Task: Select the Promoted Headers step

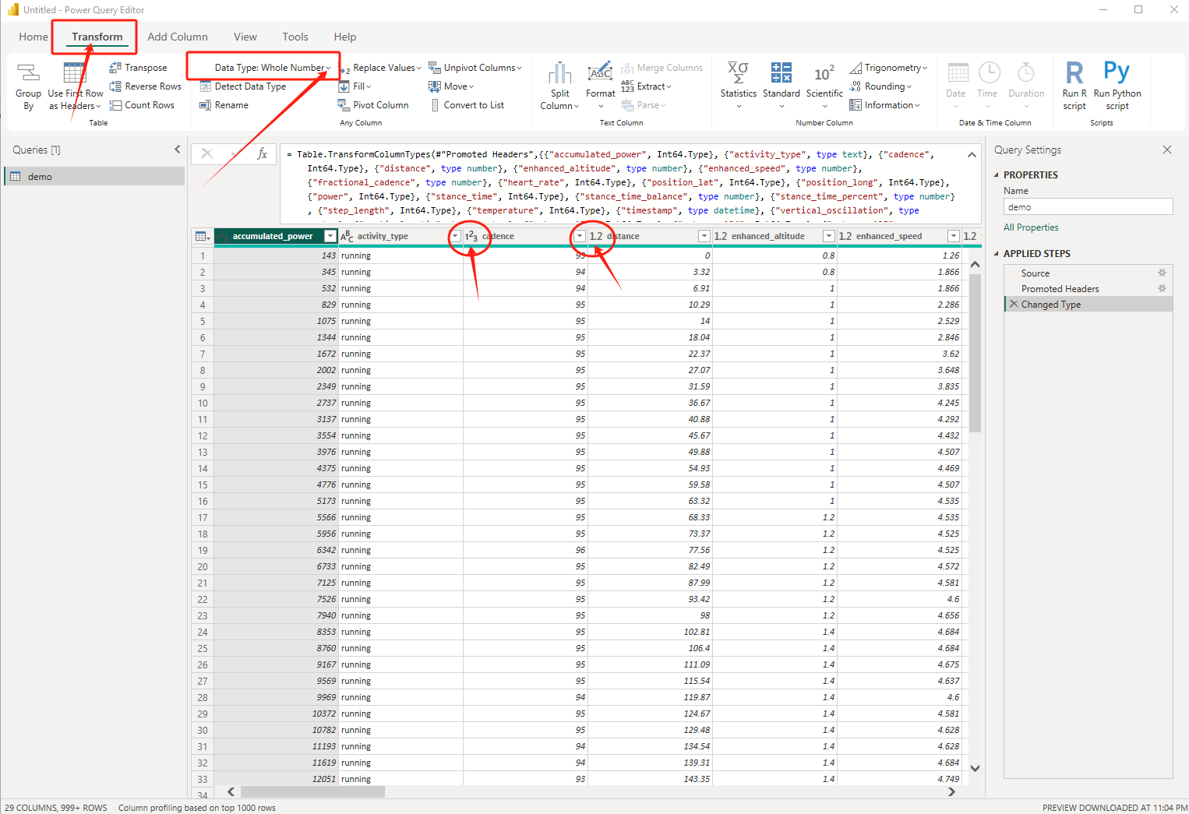Action: click(x=1088, y=289)
